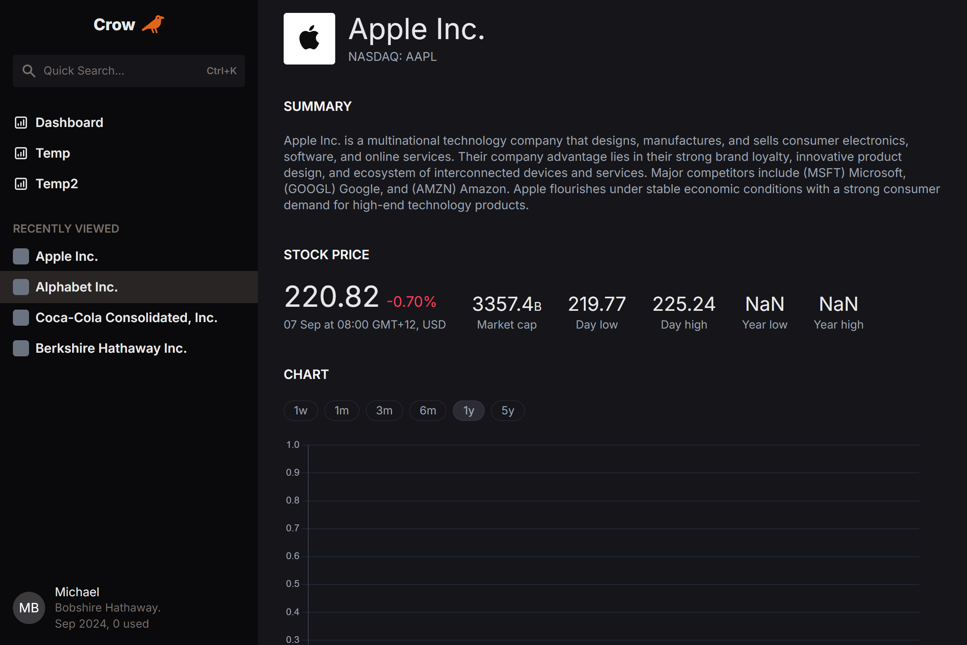Image resolution: width=967 pixels, height=645 pixels.
Task: Select the 3m chart range
Action: (384, 410)
